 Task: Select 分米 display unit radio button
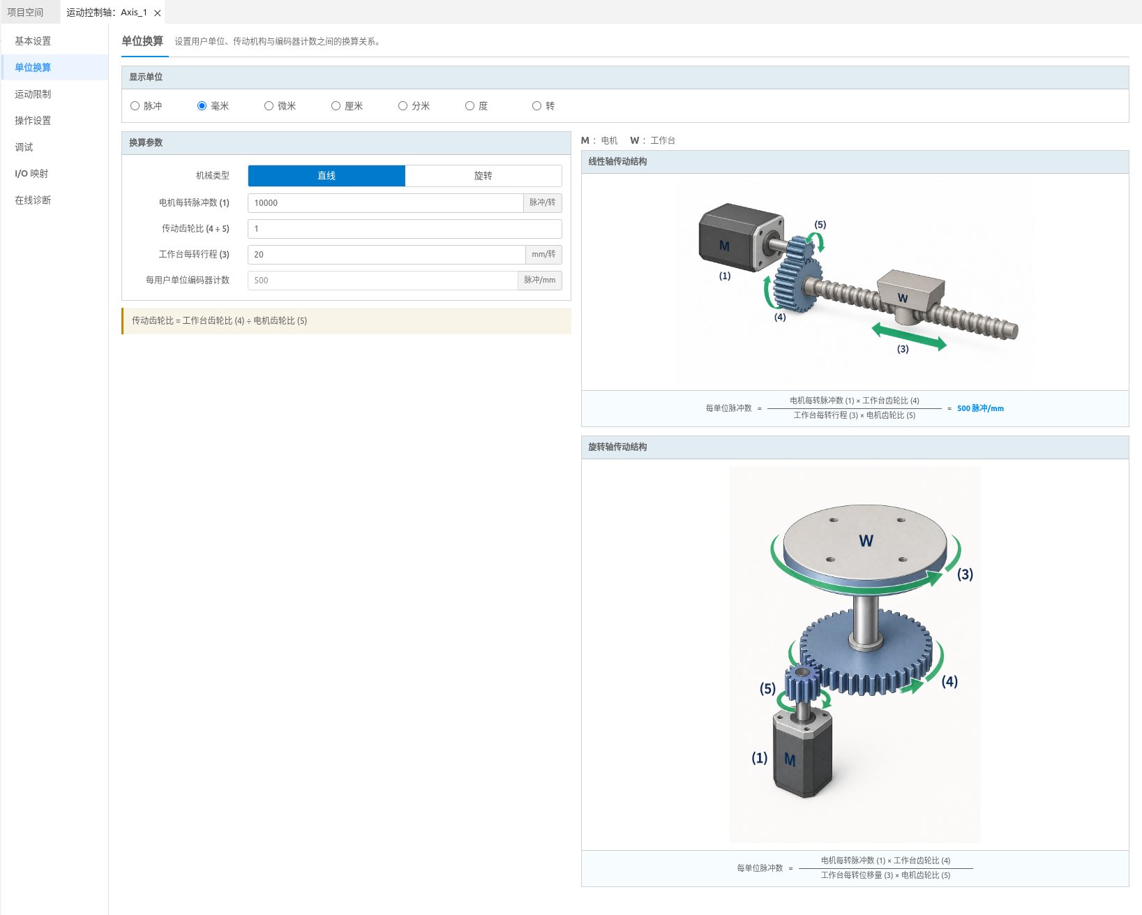(403, 106)
